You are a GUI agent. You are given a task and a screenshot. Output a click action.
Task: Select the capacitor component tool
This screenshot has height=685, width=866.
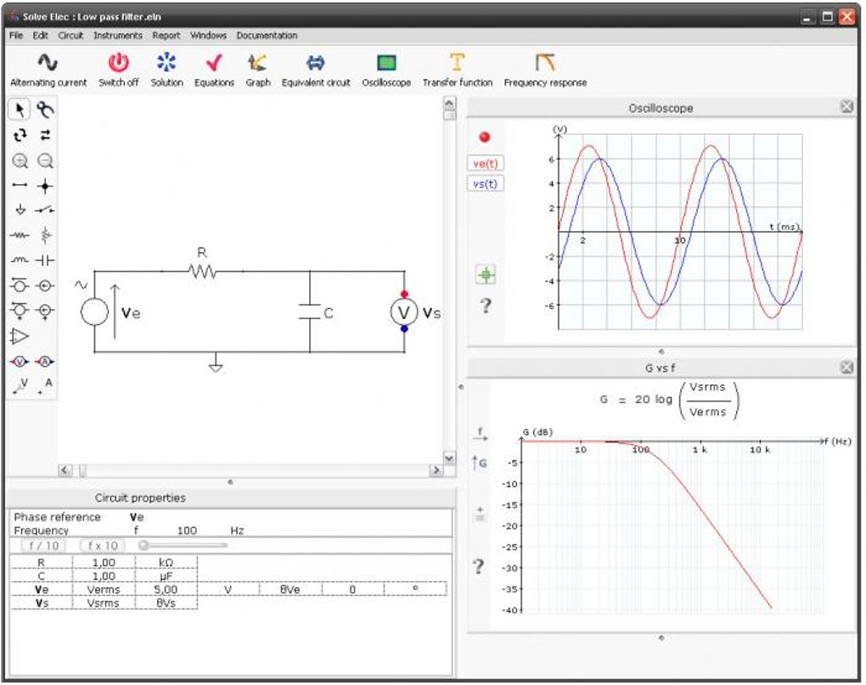click(45, 260)
